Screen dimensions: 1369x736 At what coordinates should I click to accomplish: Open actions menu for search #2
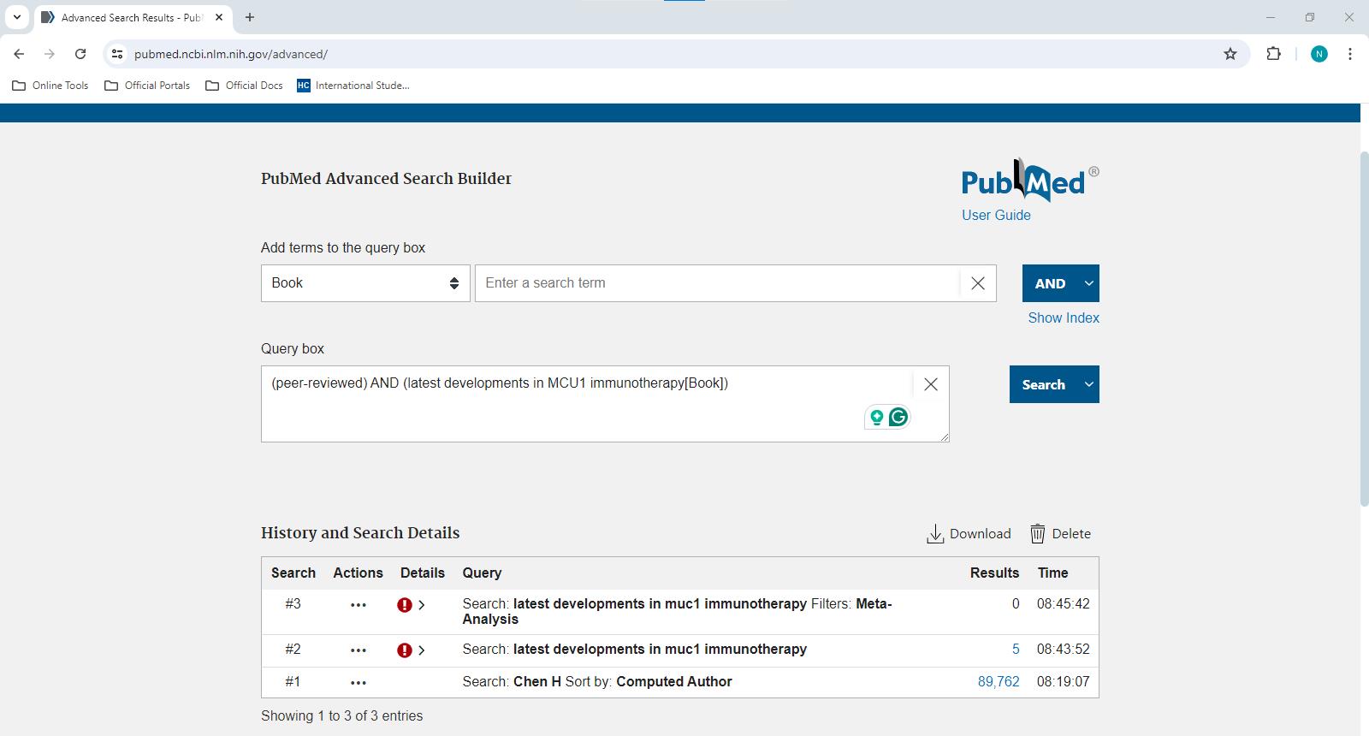coord(359,650)
